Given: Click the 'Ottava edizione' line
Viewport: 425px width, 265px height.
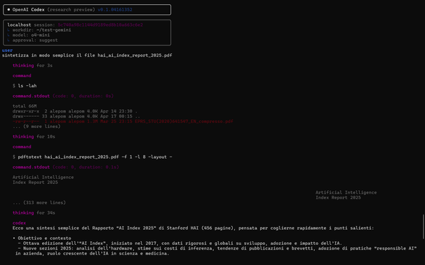Looking at the screenshot, I should [180, 243].
